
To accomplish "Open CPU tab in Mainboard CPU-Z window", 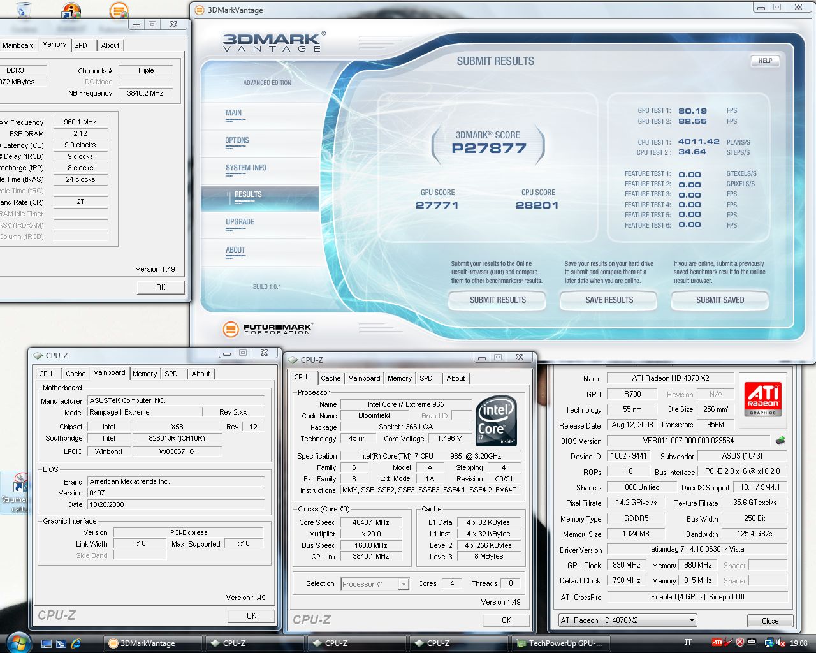I will click(x=46, y=374).
